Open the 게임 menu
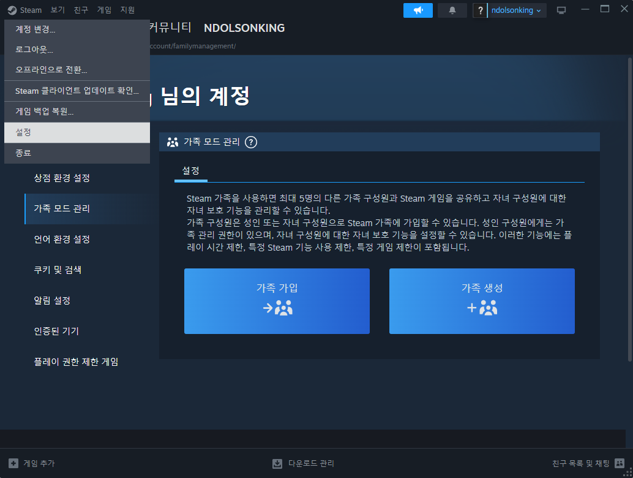Viewport: 633px width, 478px height. (104, 10)
